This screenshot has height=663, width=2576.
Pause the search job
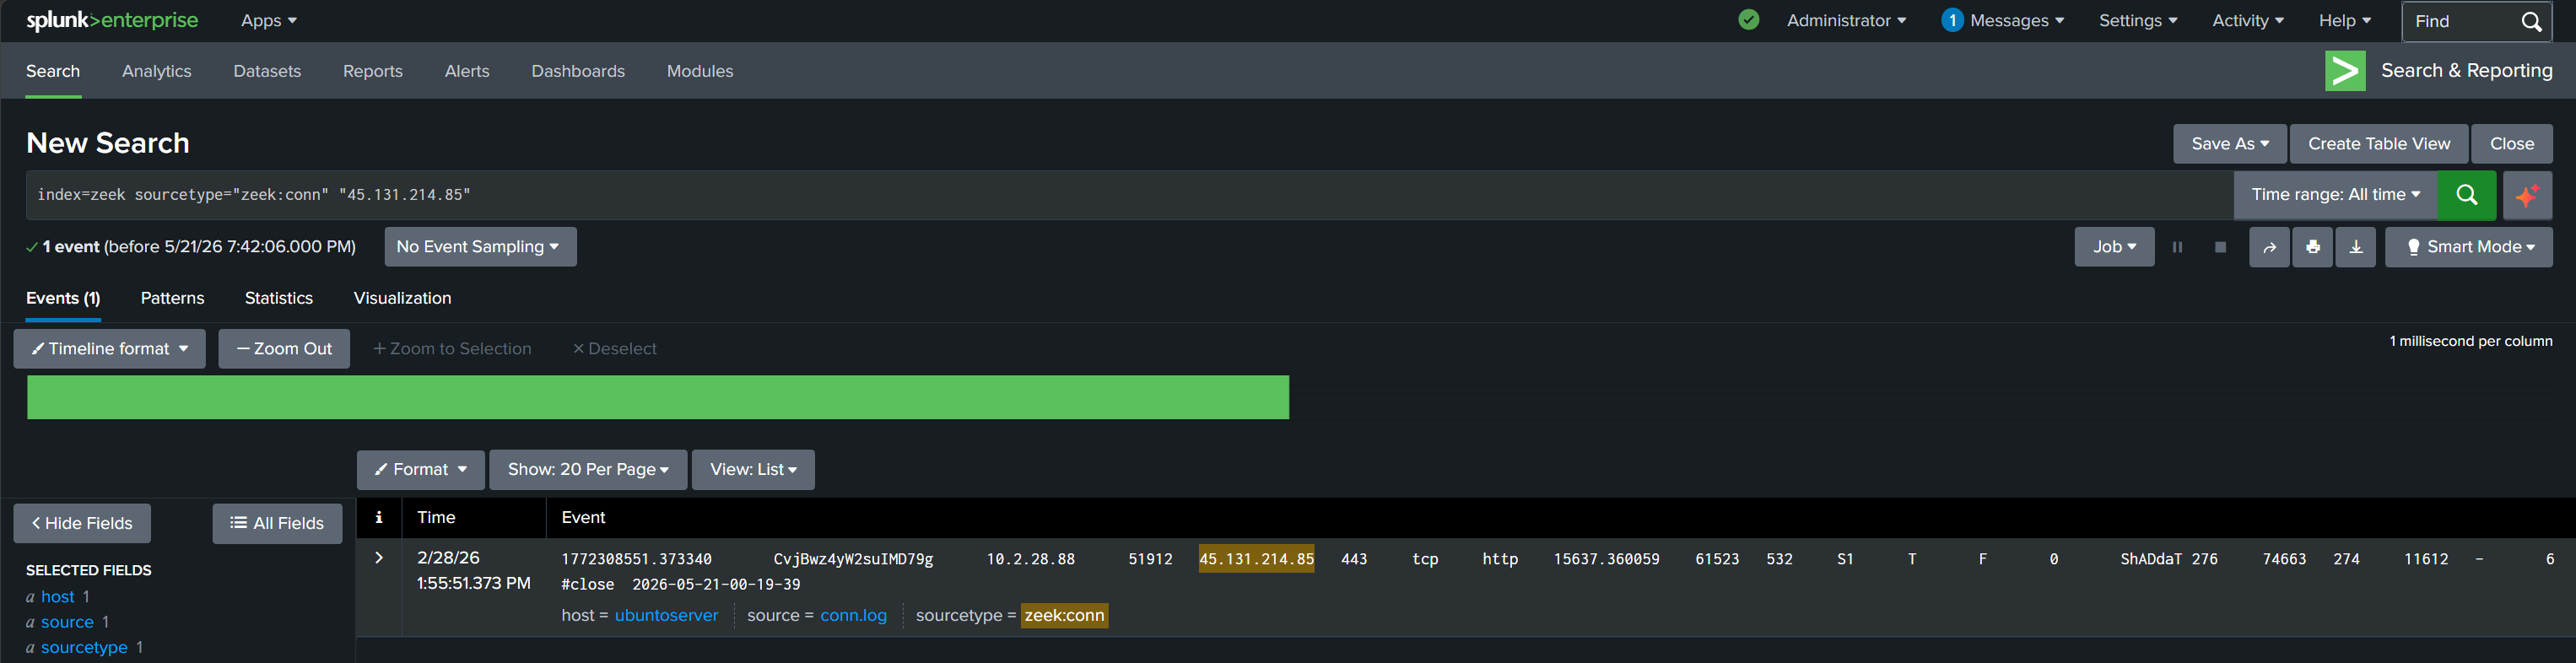(x=2177, y=247)
